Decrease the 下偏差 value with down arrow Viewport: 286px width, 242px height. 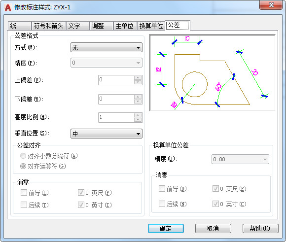[x=138, y=102]
